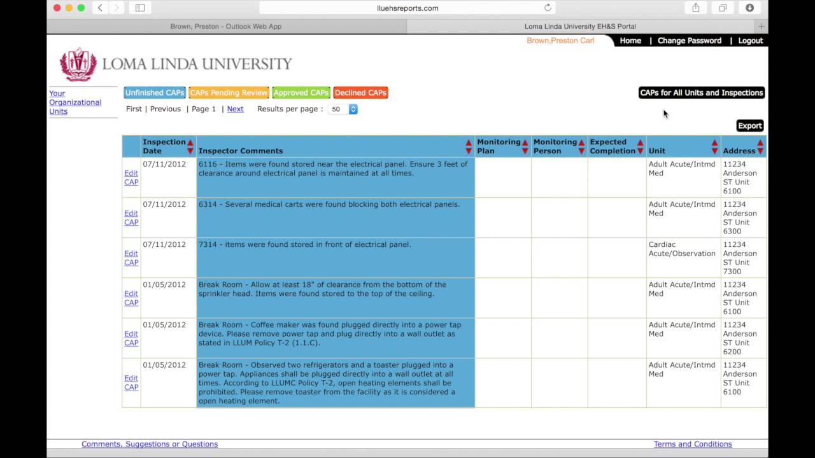Click Safari's forward arrow button
The image size is (815, 458).
coord(116,8)
